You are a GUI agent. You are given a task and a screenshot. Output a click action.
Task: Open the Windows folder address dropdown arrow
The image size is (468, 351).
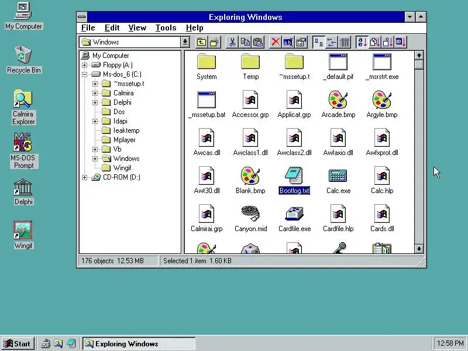[185, 42]
